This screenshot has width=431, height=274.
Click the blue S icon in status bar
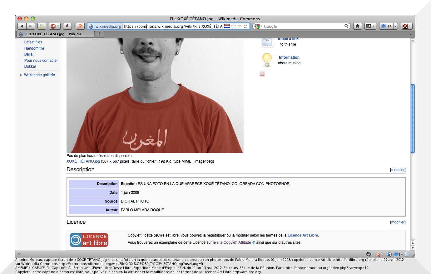[x=389, y=254]
